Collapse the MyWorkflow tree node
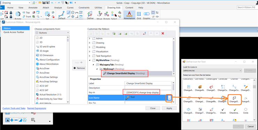The image size is (258, 130). pyautogui.click(x=90, y=60)
